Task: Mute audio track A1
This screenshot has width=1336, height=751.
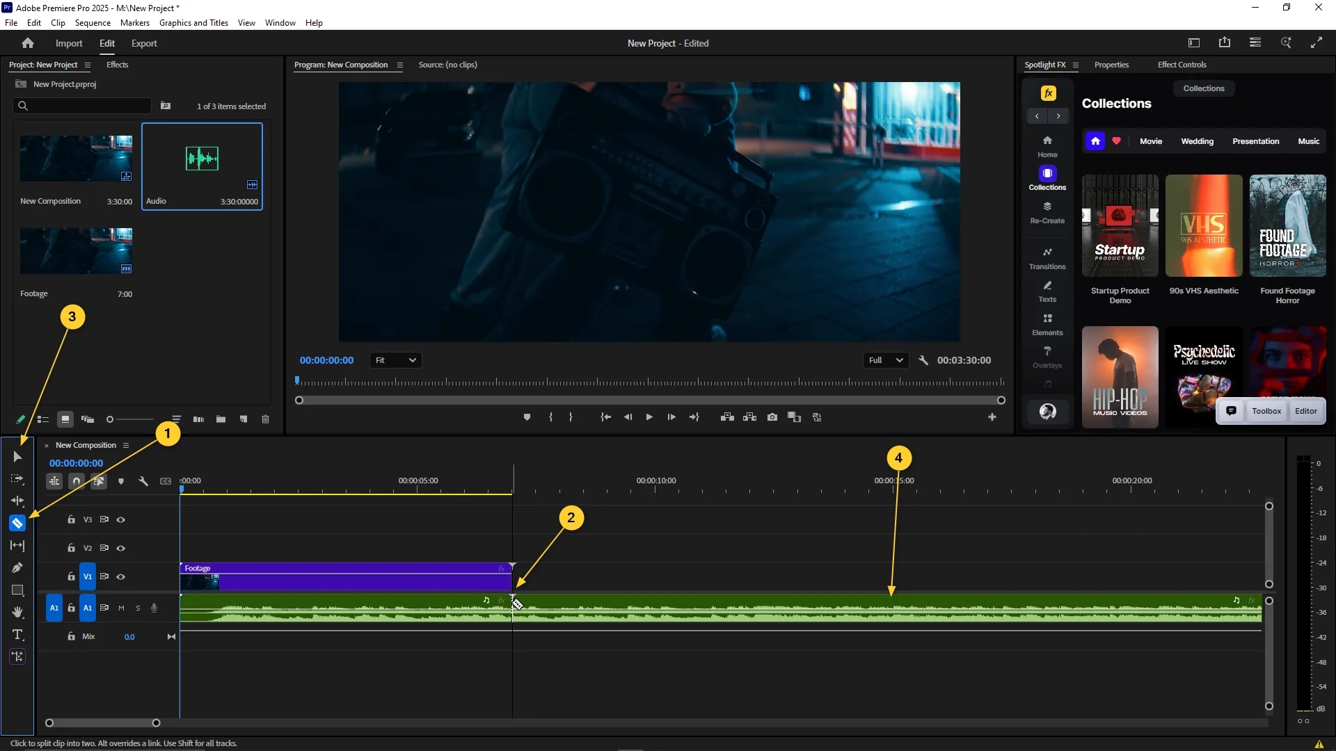Action: (121, 608)
